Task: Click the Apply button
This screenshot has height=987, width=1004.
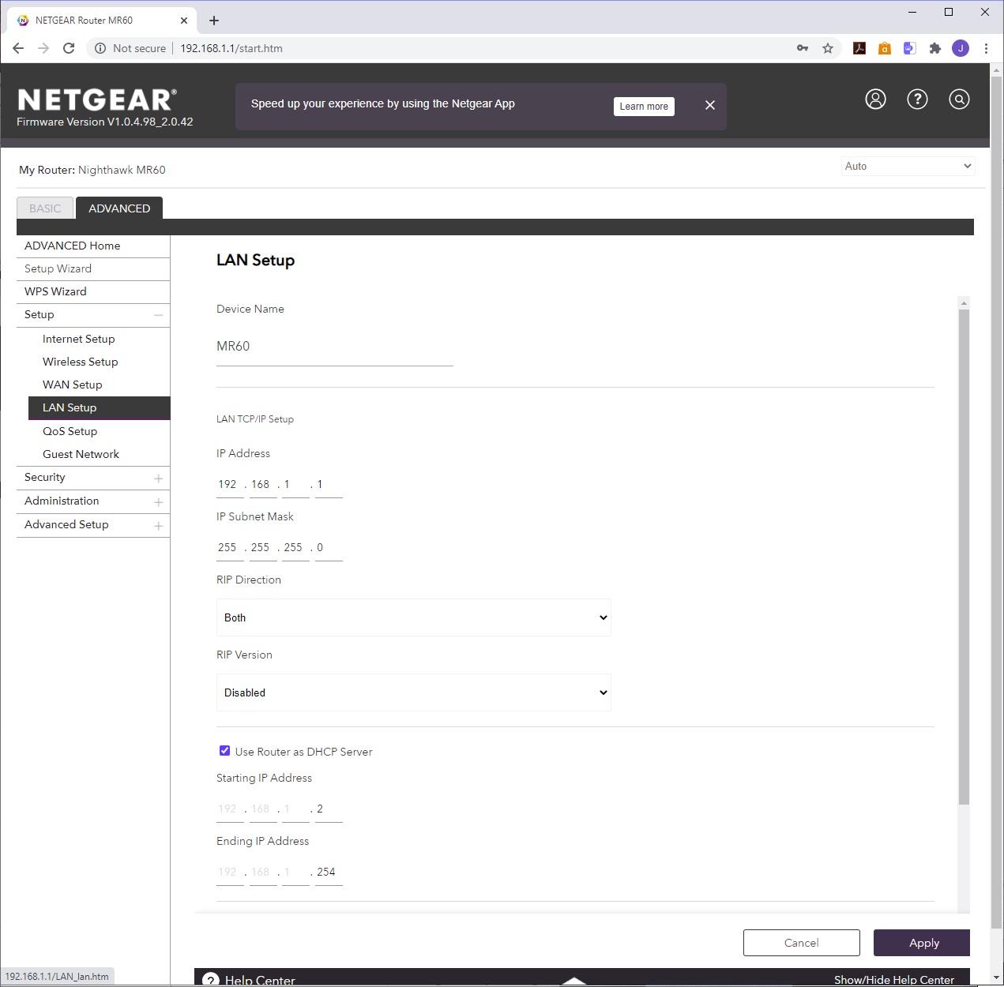Action: 921,943
